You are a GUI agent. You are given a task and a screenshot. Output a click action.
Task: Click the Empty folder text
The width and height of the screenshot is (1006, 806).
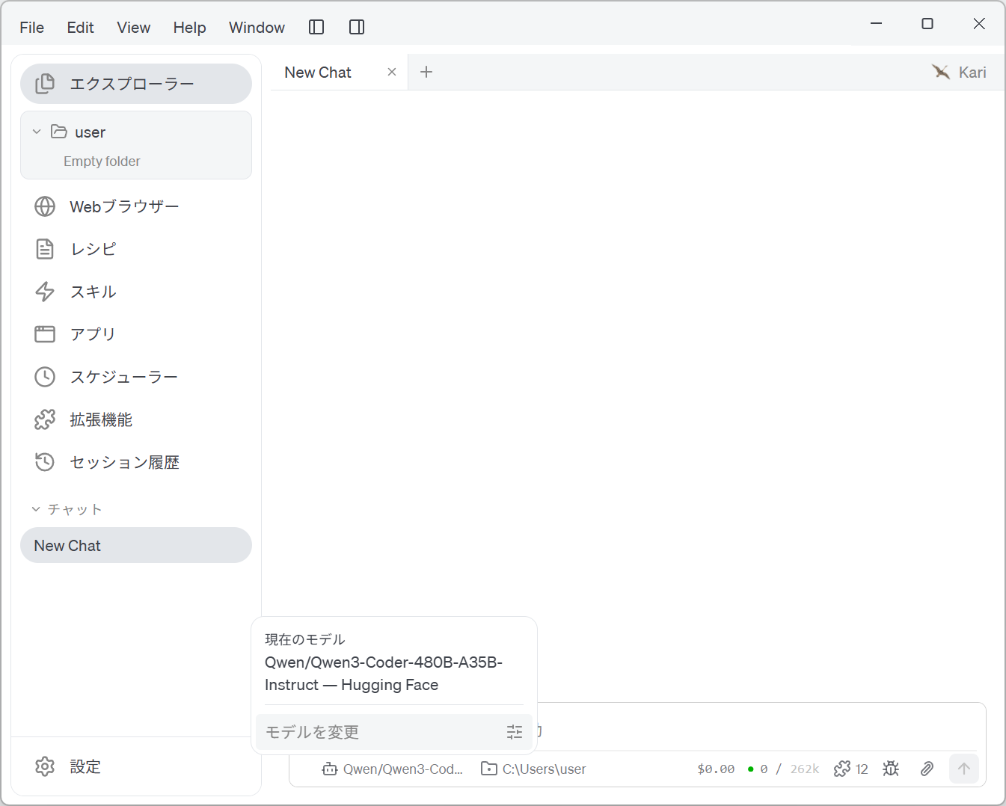tap(102, 161)
